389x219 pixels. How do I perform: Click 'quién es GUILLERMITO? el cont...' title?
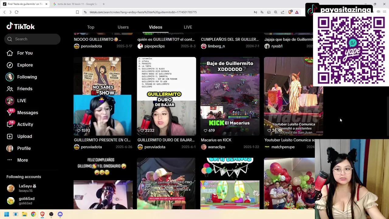[x=166, y=39]
